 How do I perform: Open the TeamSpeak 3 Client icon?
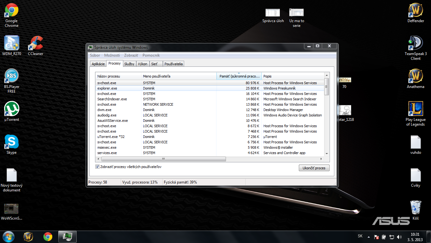415,43
